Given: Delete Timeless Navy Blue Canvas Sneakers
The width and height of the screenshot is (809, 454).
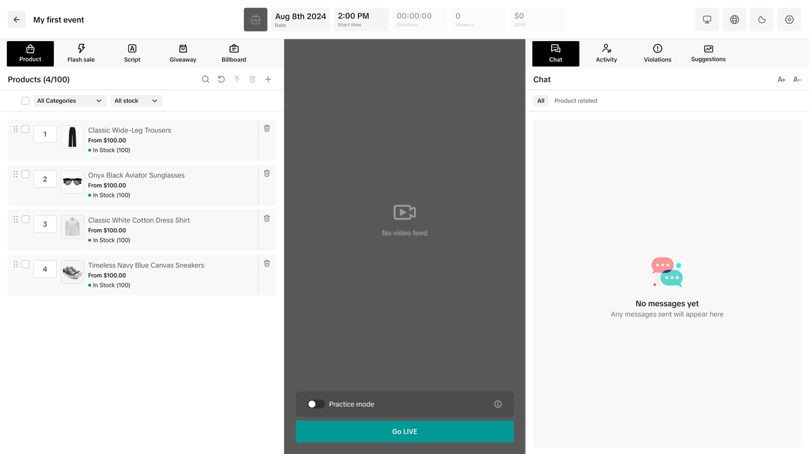Looking at the screenshot, I should [x=267, y=263].
